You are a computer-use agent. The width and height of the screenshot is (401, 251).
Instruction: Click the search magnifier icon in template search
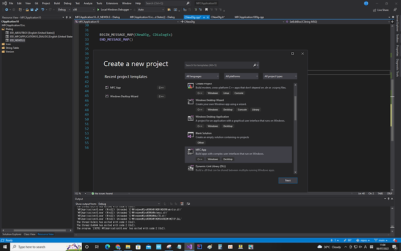point(255,65)
